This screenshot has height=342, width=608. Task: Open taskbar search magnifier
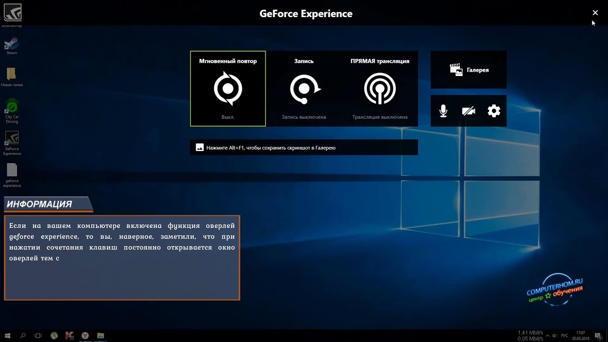click(x=23, y=336)
